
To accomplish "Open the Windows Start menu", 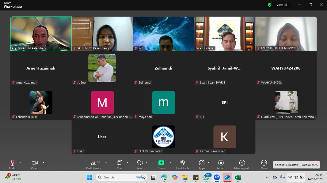I will coord(89,177).
